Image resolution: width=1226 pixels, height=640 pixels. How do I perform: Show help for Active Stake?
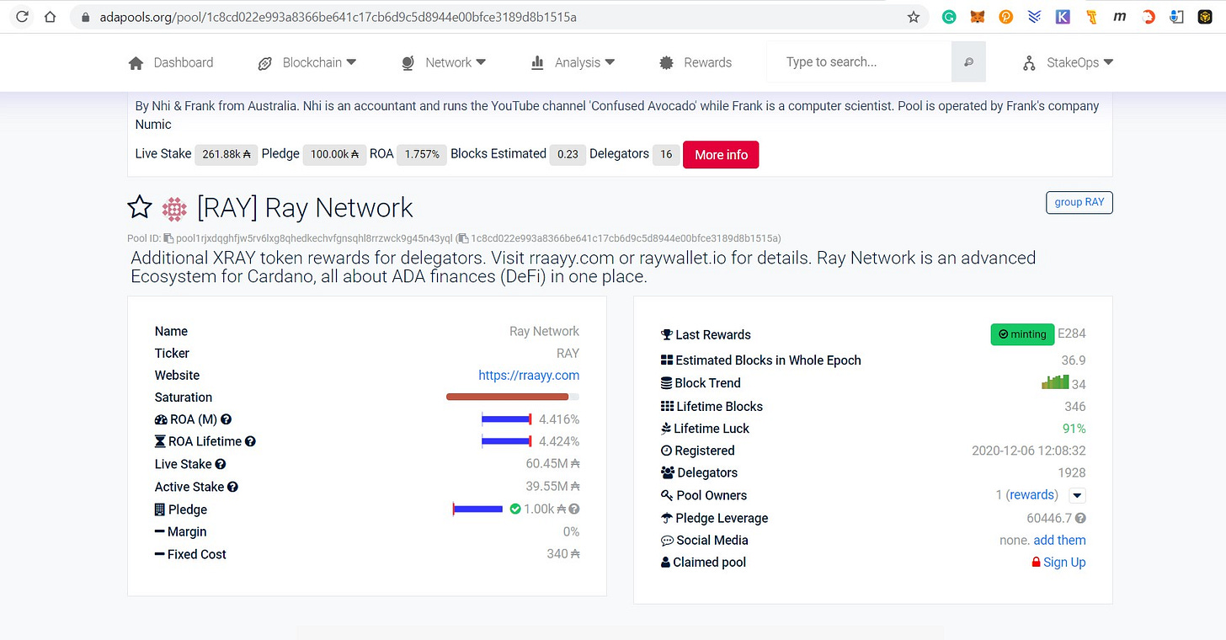pos(232,487)
